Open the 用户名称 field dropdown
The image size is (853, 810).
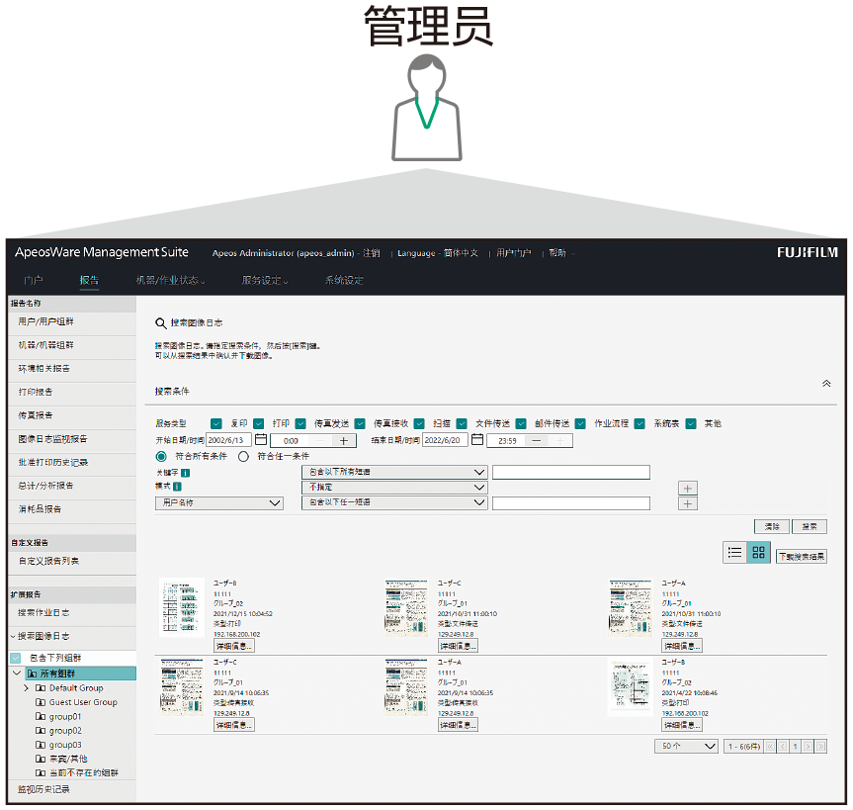219,503
